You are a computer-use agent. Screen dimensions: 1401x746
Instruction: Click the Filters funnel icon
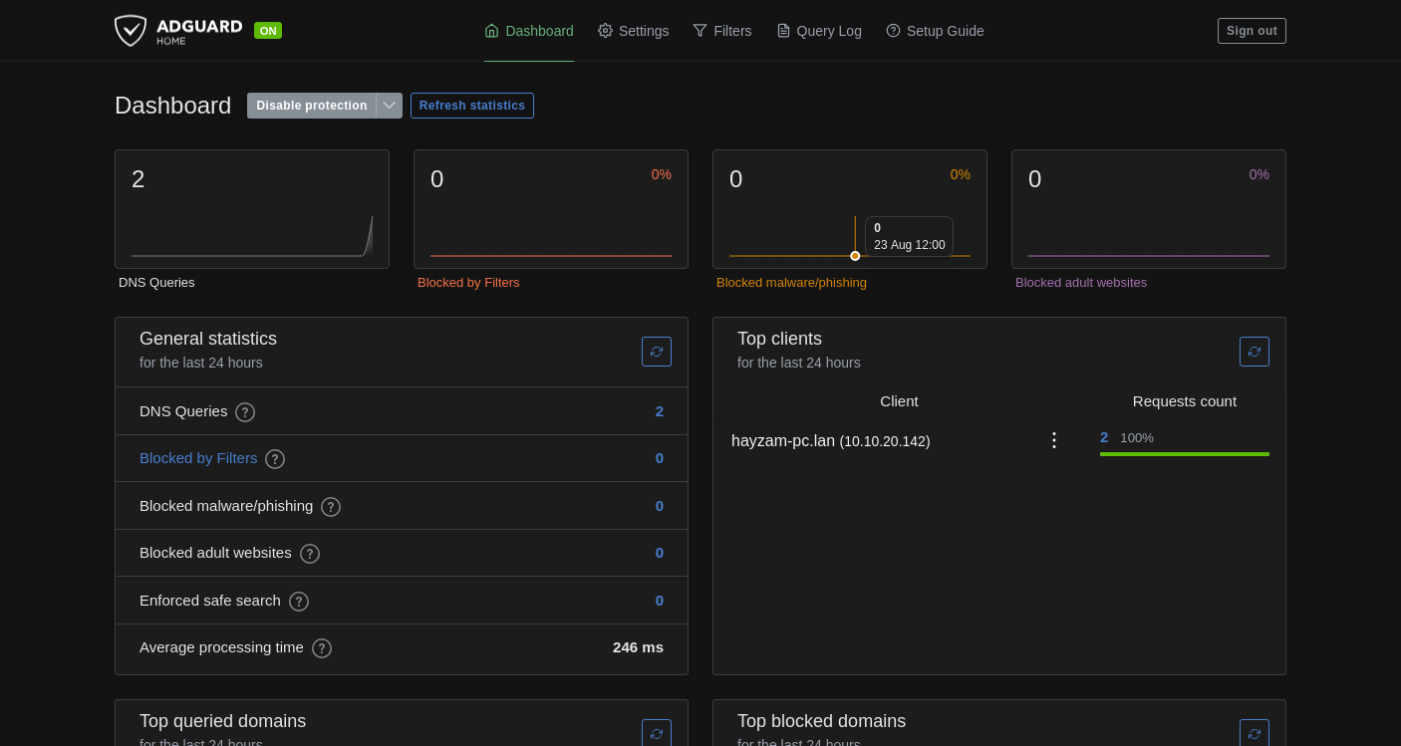[700, 31]
